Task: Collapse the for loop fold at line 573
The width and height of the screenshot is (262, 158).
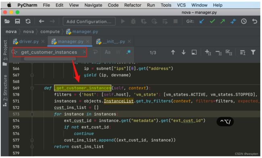Action: click(32, 114)
